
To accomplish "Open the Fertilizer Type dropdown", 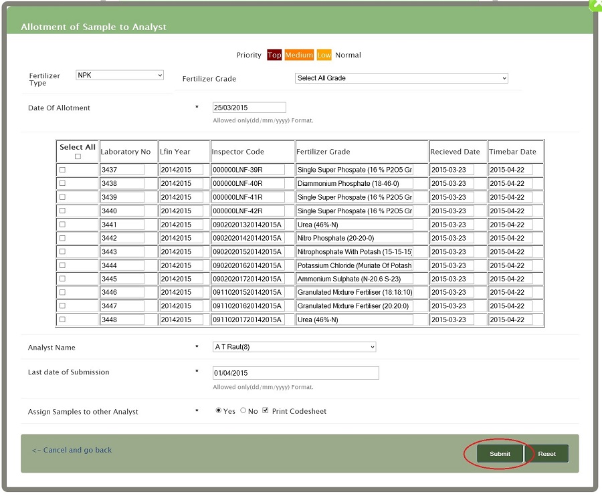I will [x=120, y=76].
